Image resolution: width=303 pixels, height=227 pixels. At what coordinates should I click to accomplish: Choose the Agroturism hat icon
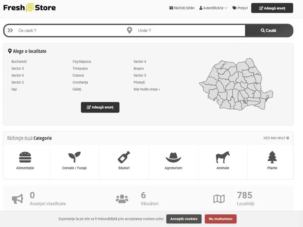[173, 157]
